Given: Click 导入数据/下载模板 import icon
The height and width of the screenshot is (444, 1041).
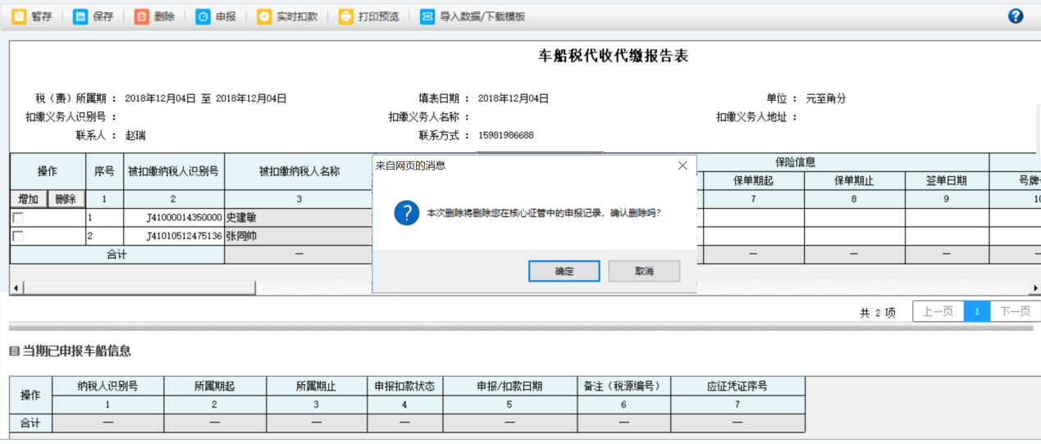Looking at the screenshot, I should [x=427, y=16].
